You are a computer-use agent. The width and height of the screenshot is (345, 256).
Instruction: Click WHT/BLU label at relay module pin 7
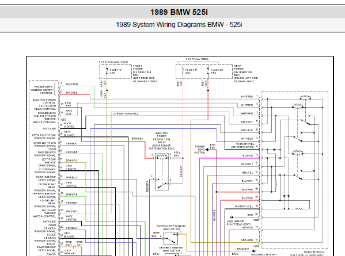pos(247,139)
